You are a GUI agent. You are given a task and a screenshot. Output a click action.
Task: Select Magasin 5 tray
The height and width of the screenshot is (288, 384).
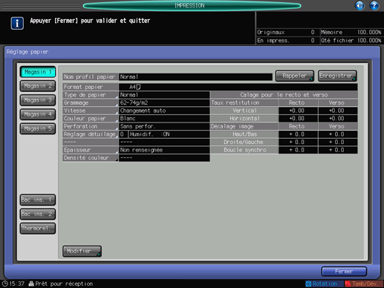tap(38, 128)
